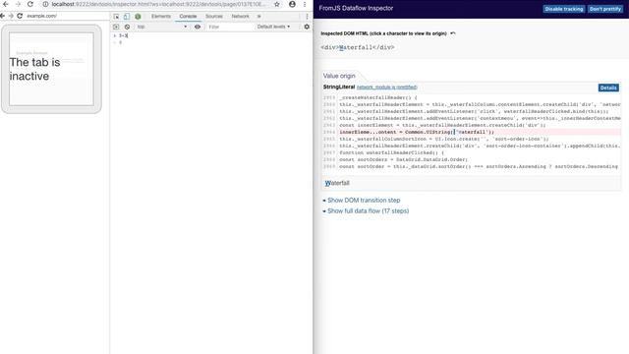Click the undo arrow next to Inspected DOM HTML
The image size is (629, 354).
(453, 33)
